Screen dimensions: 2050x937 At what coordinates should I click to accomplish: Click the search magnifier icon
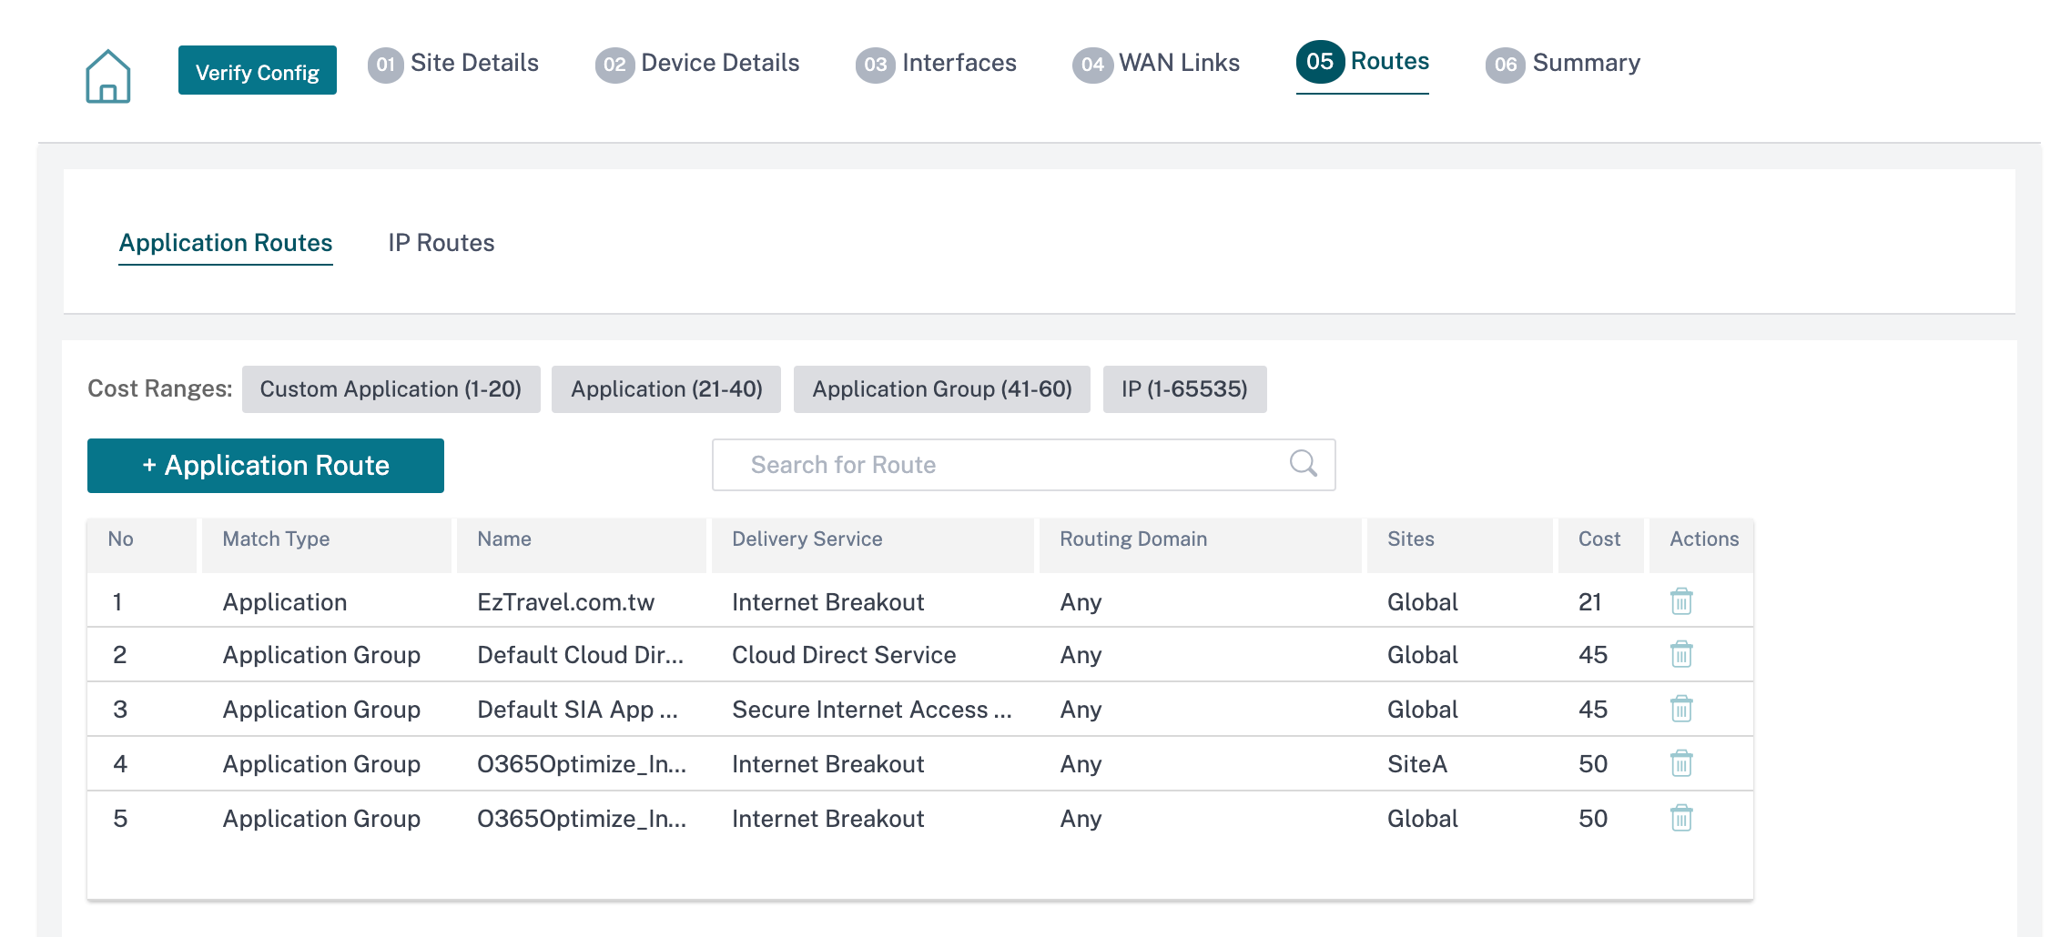pos(1304,464)
